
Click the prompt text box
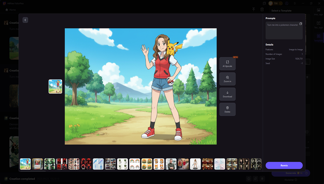pyautogui.click(x=284, y=31)
